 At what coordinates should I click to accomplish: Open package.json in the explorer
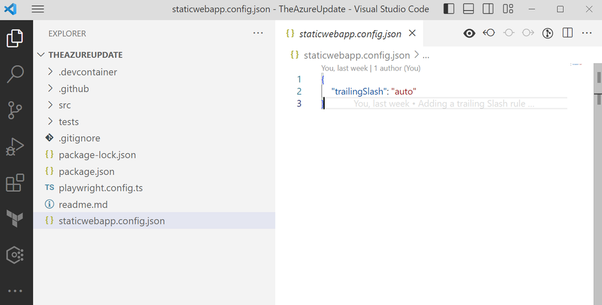click(154, 171)
